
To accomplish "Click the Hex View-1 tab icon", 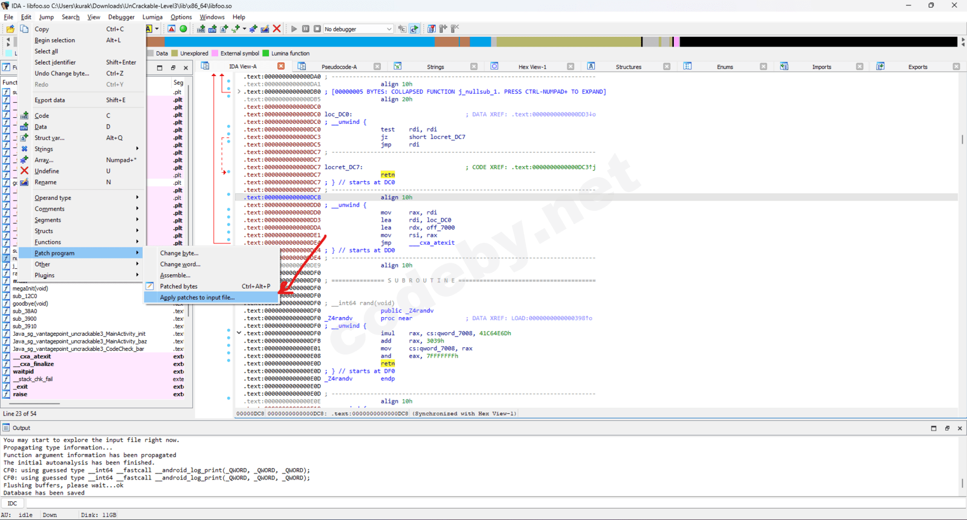I will pyautogui.click(x=494, y=66).
